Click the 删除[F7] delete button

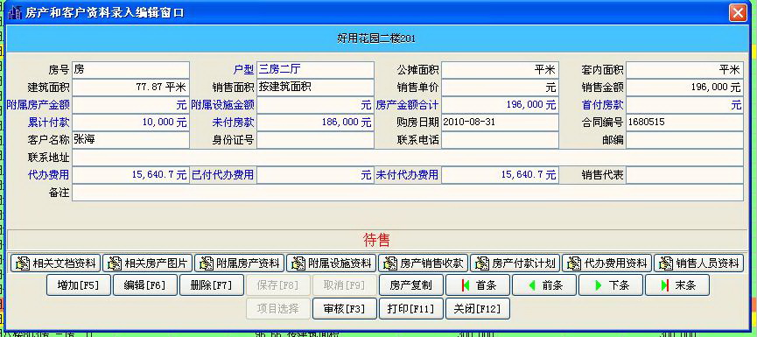coord(212,284)
